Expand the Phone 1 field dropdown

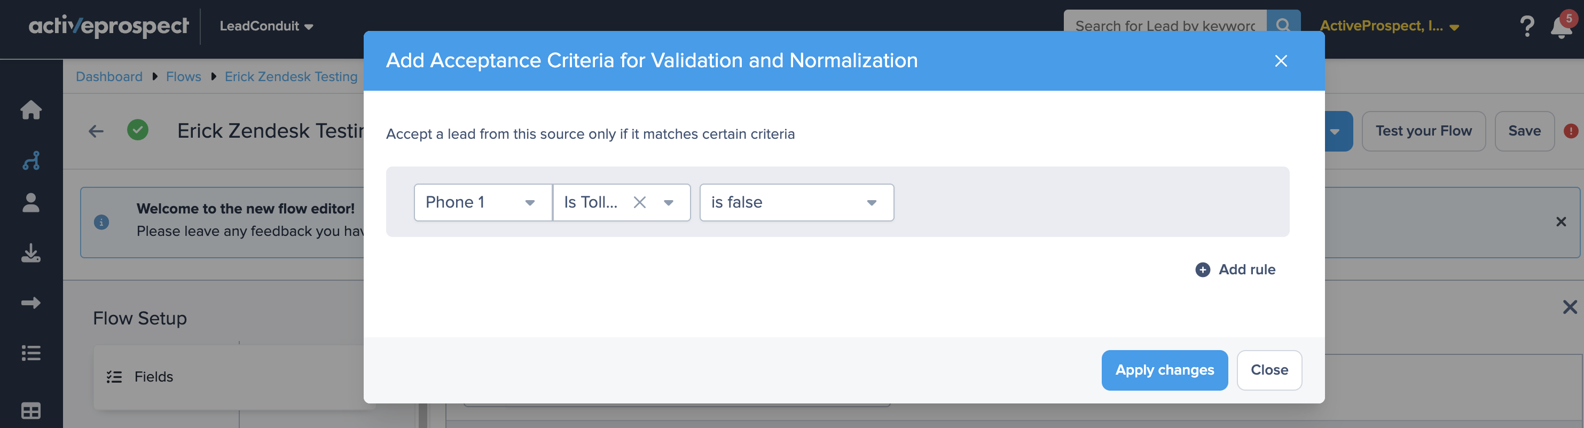pos(529,203)
